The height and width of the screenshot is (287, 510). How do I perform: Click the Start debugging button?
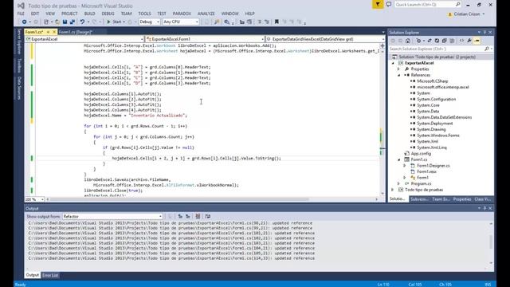(x=114, y=22)
